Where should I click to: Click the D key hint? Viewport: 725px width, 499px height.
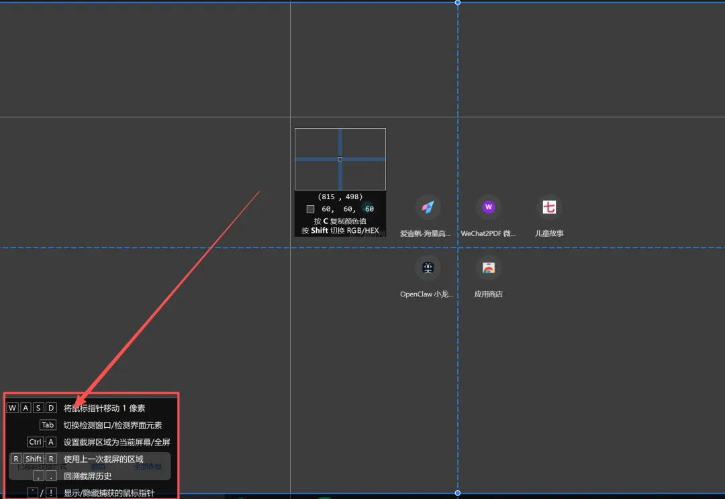coord(51,408)
